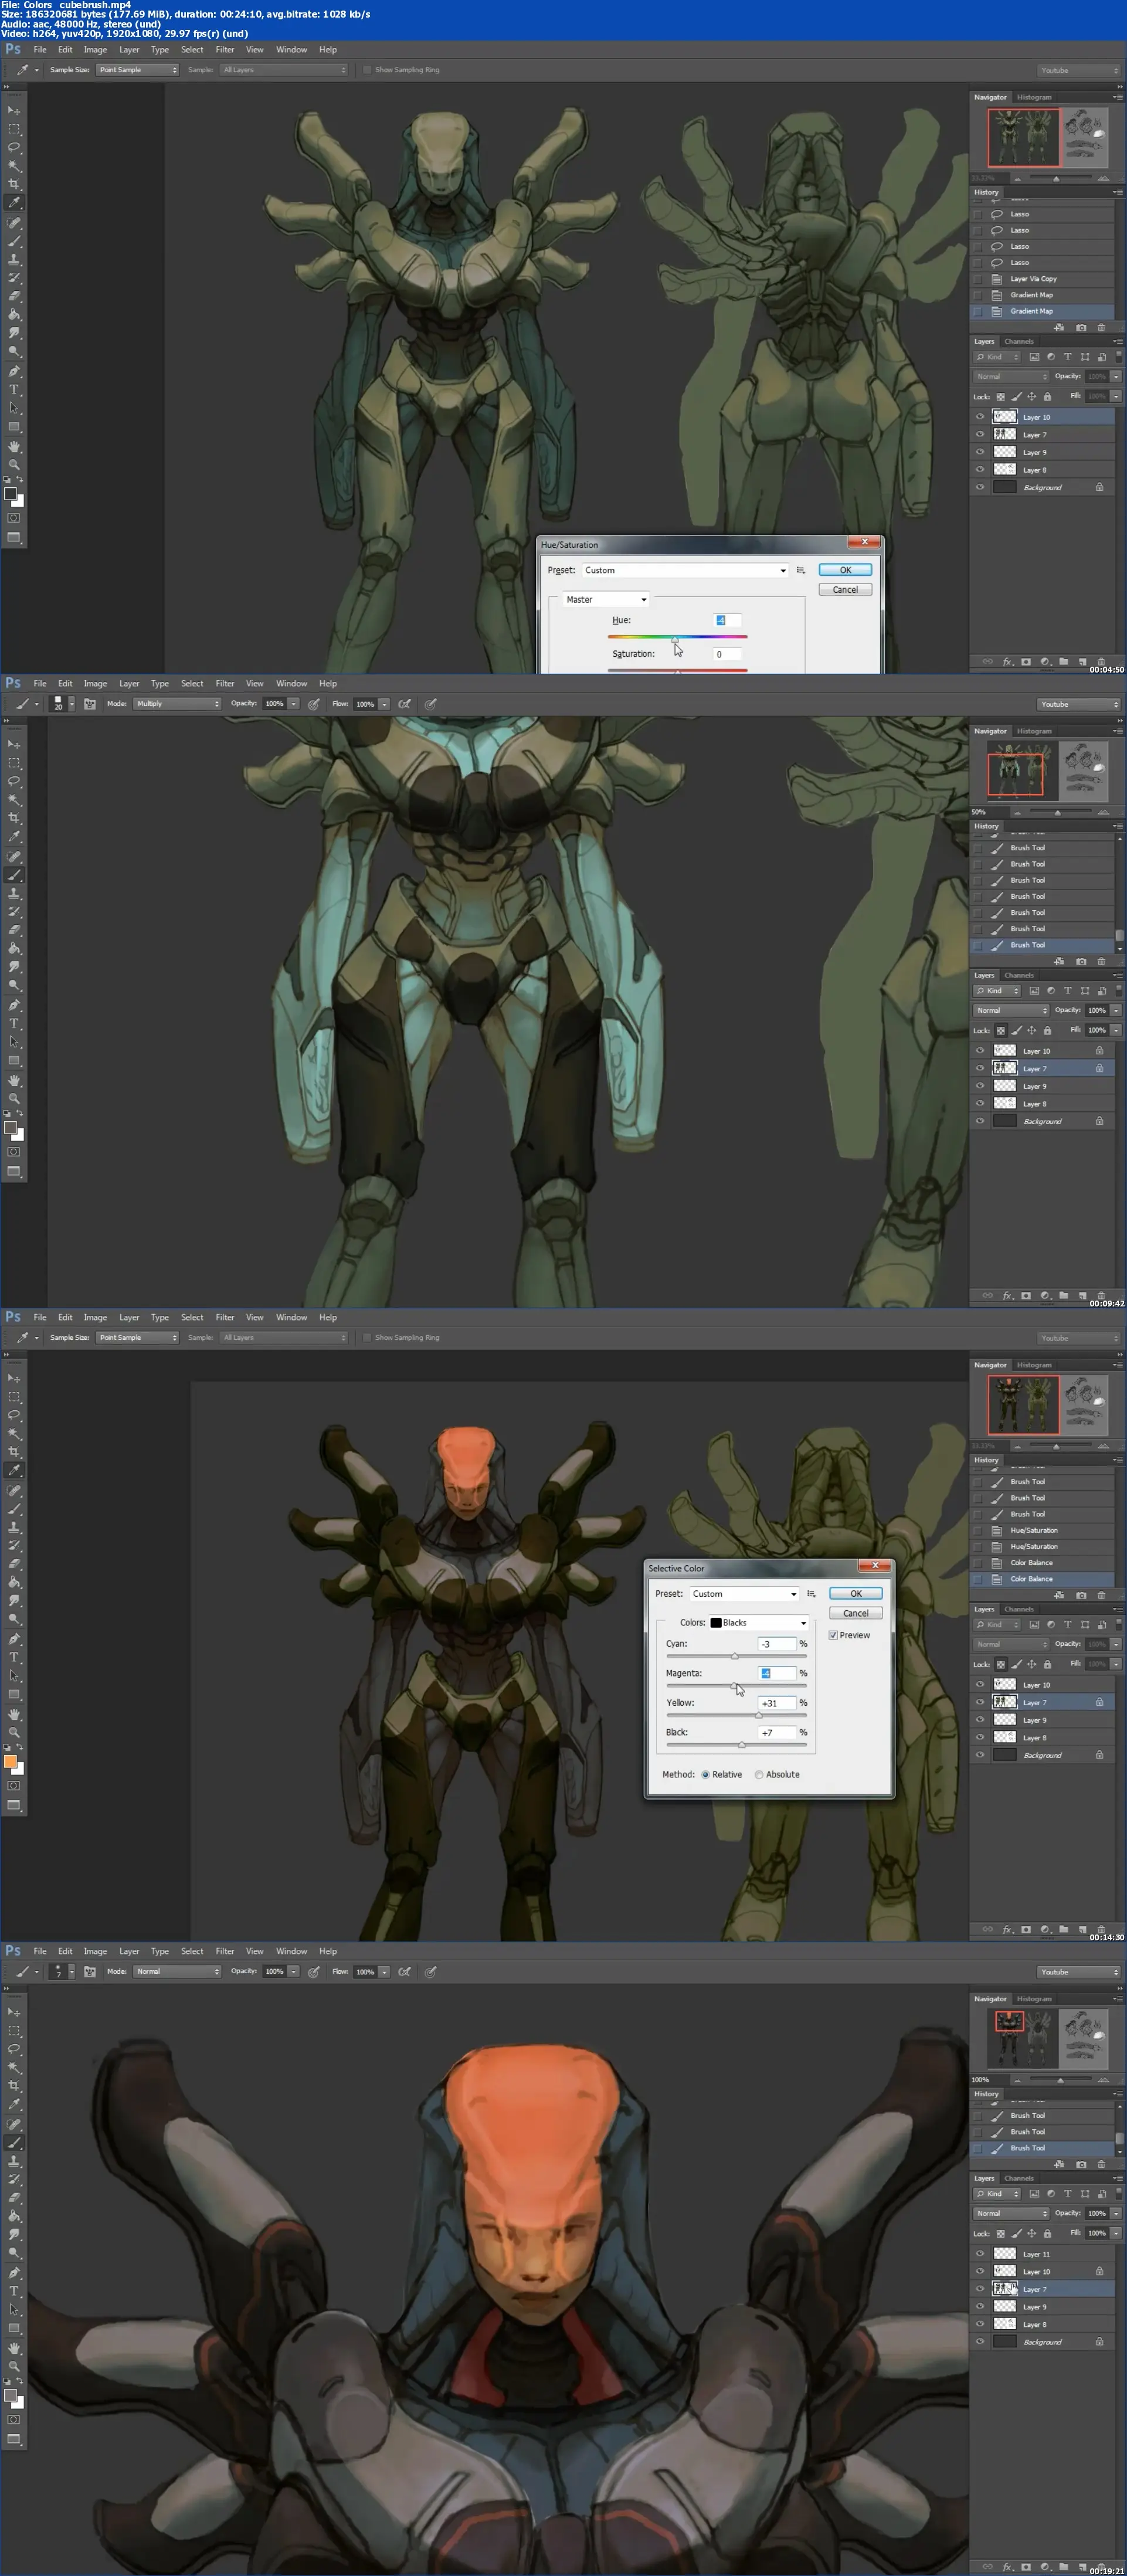Viewport: 1127px width, 2576px height.
Task: In 00:09:42 frame, open Youtube workspace dropdown
Action: pos(1079,704)
